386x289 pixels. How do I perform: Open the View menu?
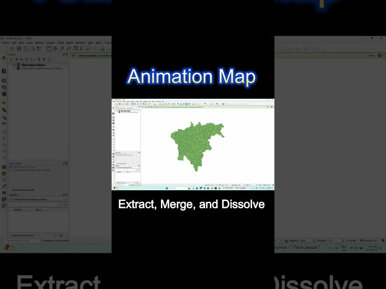click(x=22, y=43)
